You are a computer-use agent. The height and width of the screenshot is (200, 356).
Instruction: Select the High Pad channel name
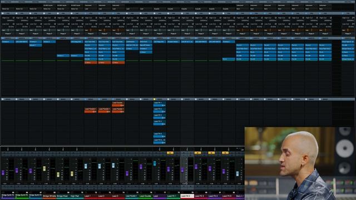[77, 196]
